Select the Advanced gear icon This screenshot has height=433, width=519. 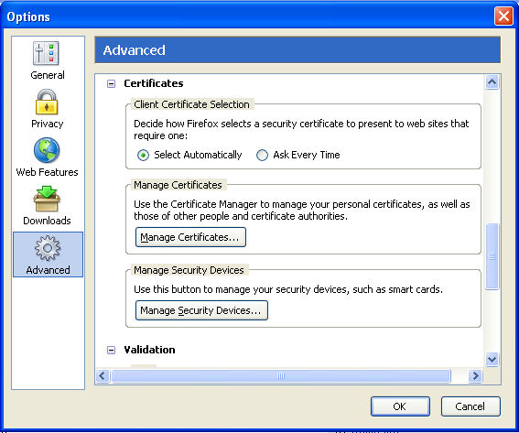[x=48, y=248]
